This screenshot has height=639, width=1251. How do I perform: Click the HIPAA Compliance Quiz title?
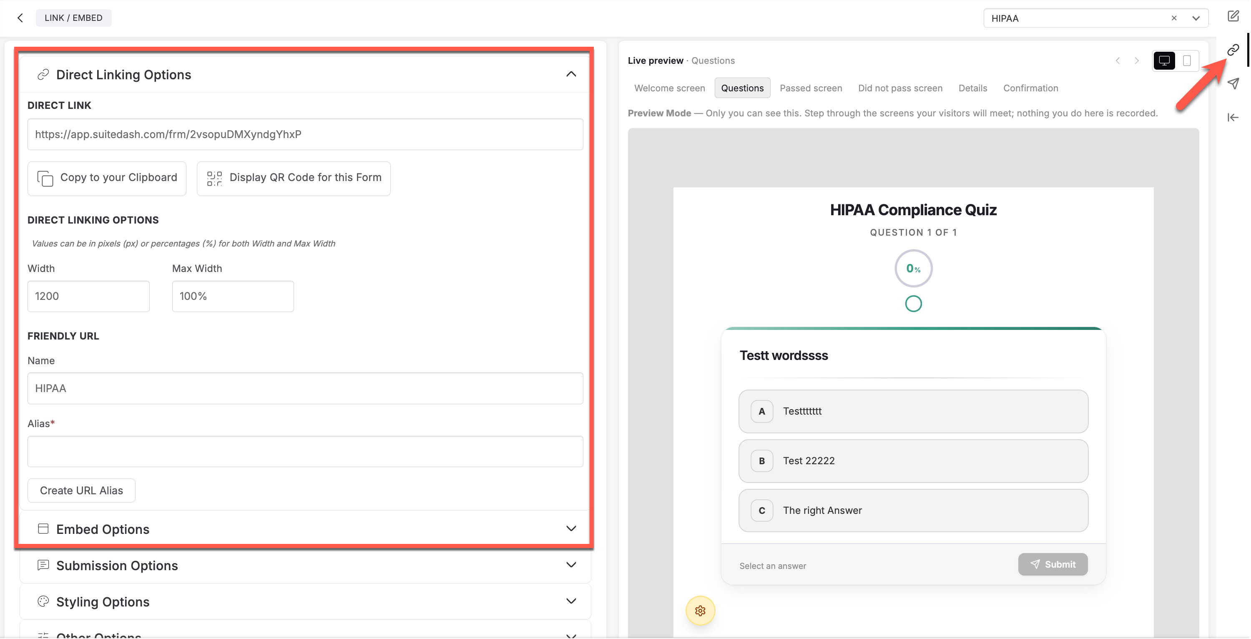tap(913, 209)
